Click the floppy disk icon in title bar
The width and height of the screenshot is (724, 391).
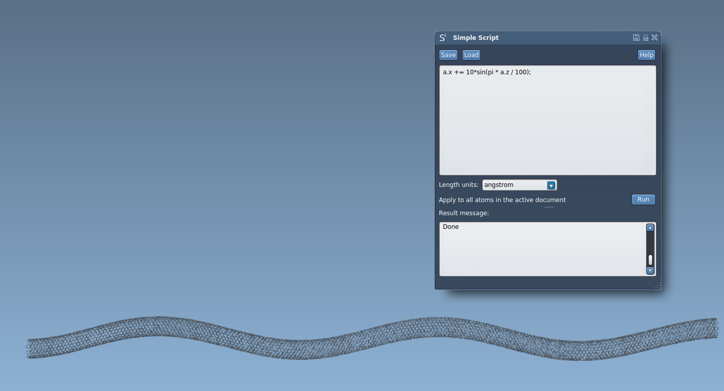(x=636, y=38)
